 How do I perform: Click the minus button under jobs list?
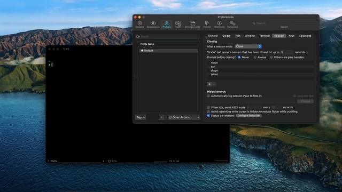[x=214, y=84]
